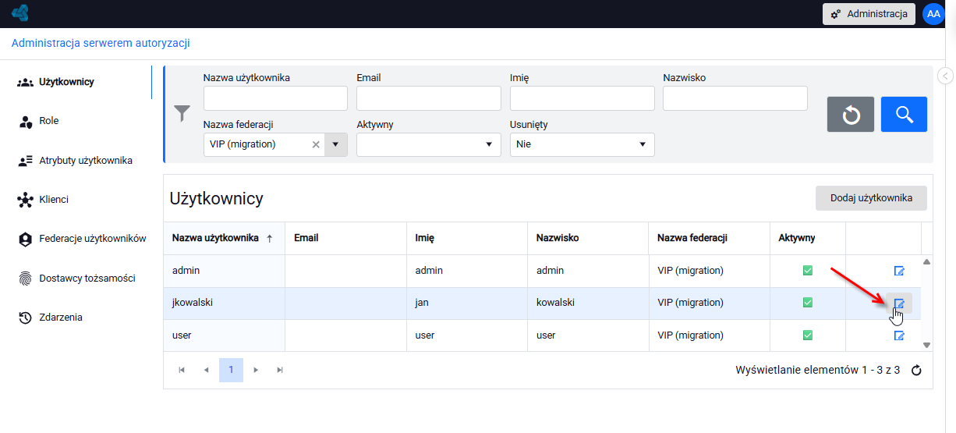The image size is (956, 433).
Task: Go to next page of results
Action: point(256,370)
